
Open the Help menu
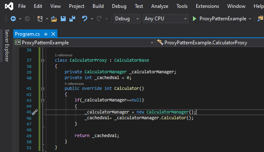tap(259, 6)
